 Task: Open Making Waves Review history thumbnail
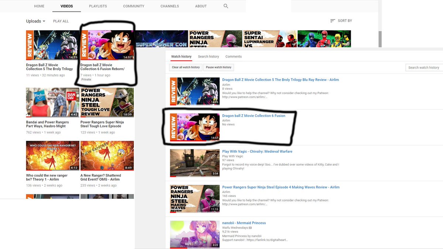195,198
